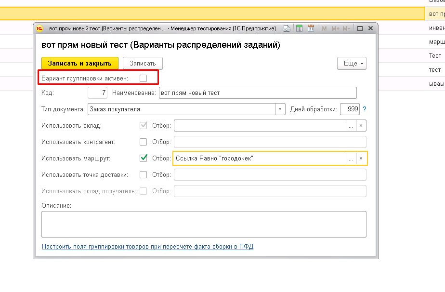Image resolution: width=445 pixels, height=292 pixels.
Task: Click the 'Наименование' input field
Action: [258, 93]
